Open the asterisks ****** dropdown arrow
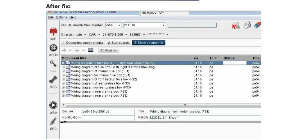This screenshot has width=307, height=140. 167,35
